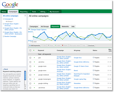114x92 pixels.
Task: Click the help panel scroll down arrow
Action: [x=25, y=88]
